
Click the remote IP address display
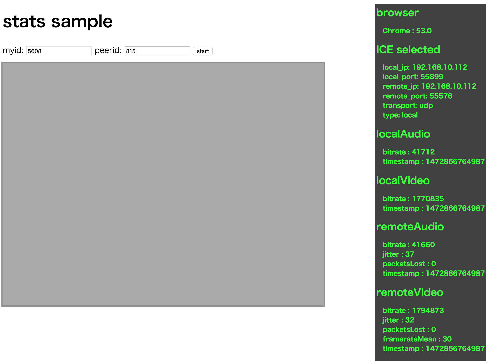pyautogui.click(x=431, y=86)
